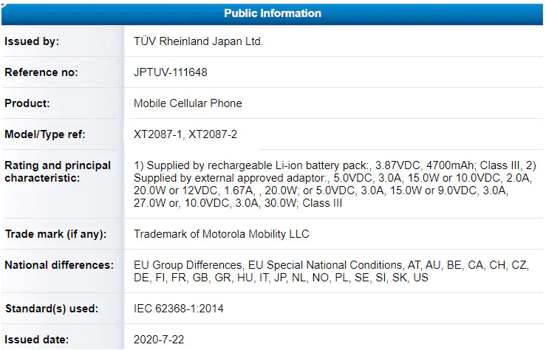
Task: Click TÜV Rheinland Japan Ltd. text
Action: pyautogui.click(x=199, y=41)
